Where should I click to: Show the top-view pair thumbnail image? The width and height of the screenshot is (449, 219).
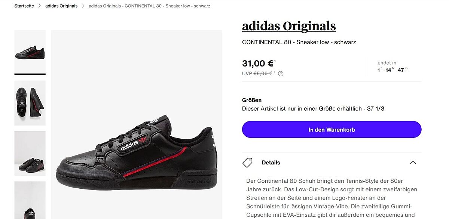pos(30,103)
